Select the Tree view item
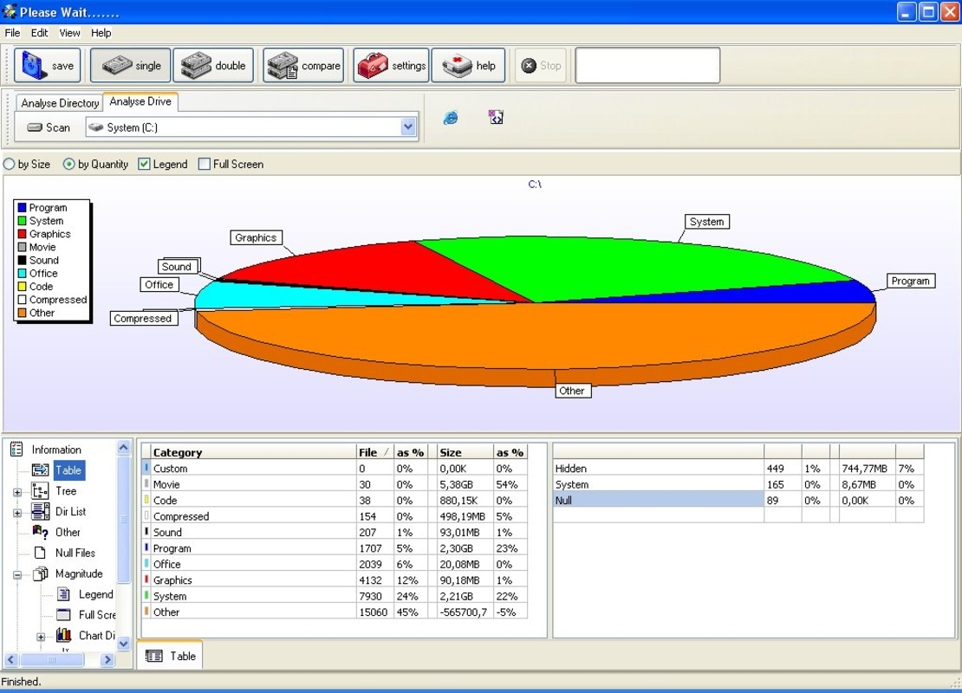 [x=66, y=490]
